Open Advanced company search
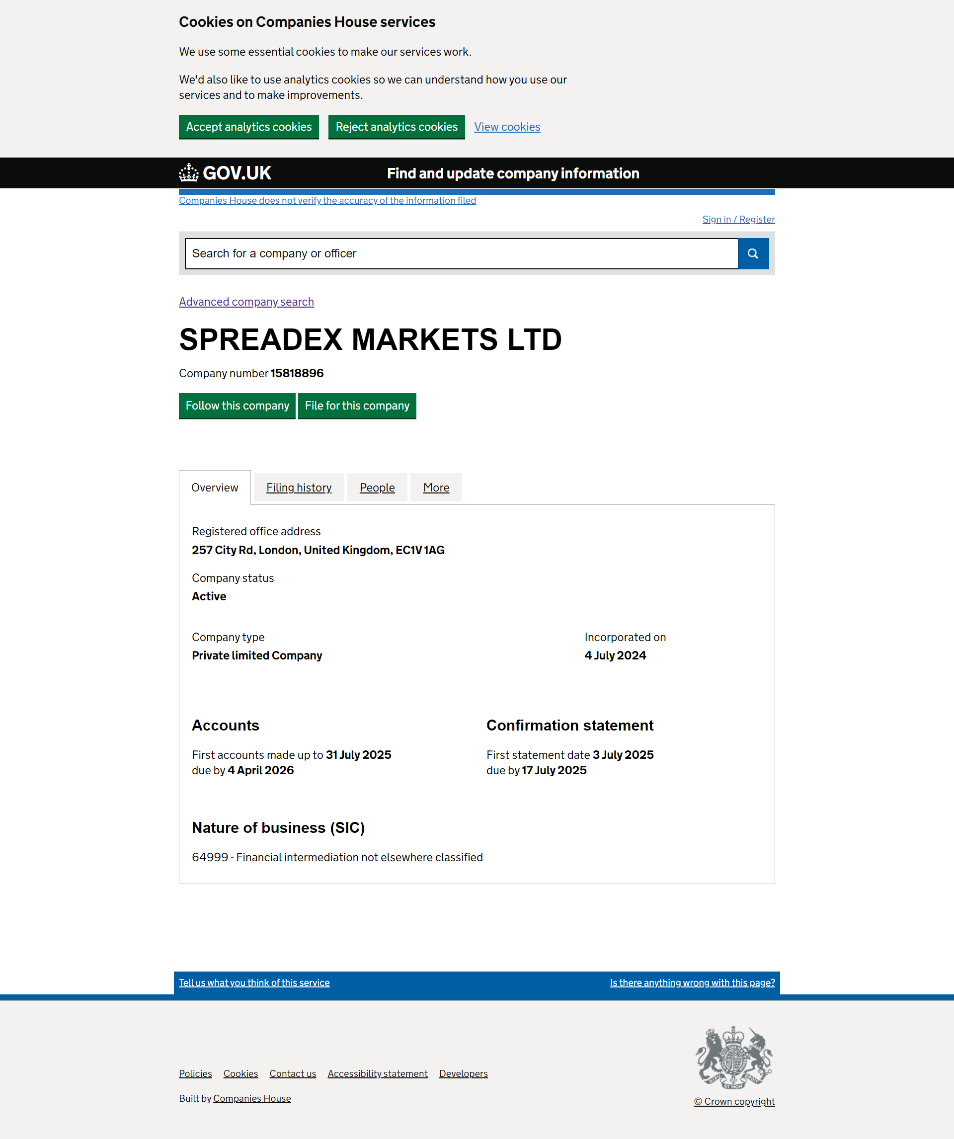 pyautogui.click(x=246, y=302)
